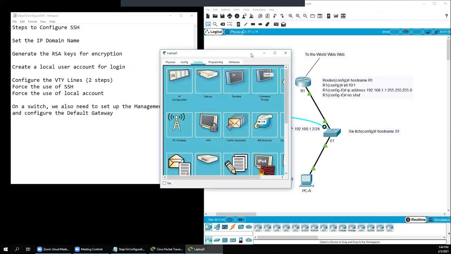This screenshot has width=451, height=254.
Task: Switch to Cisco Packet Tracer taskbar item
Action: [167, 249]
